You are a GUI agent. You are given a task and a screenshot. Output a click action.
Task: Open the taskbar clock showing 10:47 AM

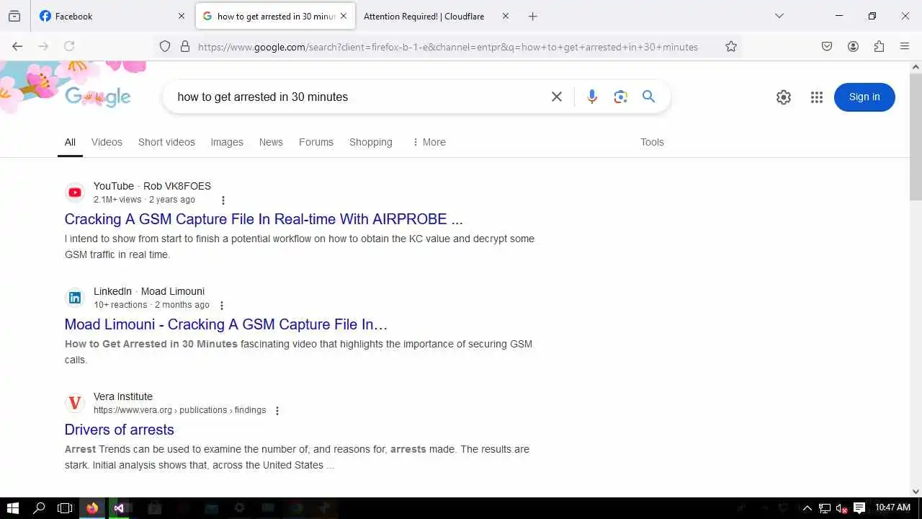tap(892, 508)
